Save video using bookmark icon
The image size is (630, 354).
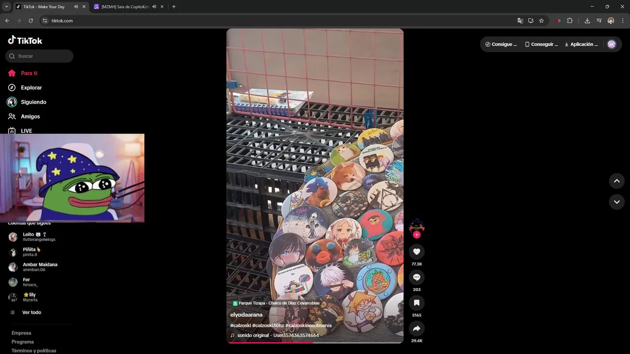[x=416, y=303]
